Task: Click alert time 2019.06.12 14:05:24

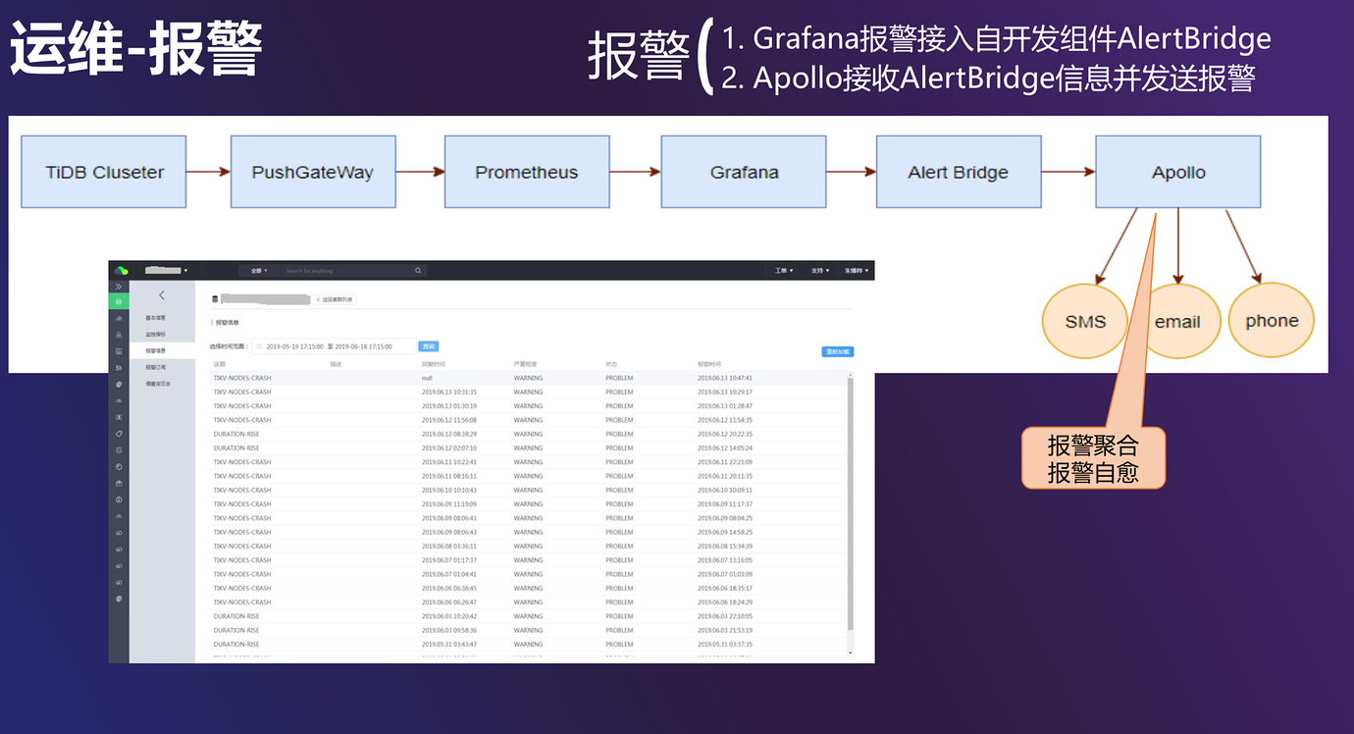Action: point(725,447)
